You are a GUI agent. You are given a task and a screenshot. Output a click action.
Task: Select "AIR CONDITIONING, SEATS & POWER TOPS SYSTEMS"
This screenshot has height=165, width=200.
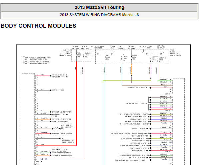tap(130, 134)
